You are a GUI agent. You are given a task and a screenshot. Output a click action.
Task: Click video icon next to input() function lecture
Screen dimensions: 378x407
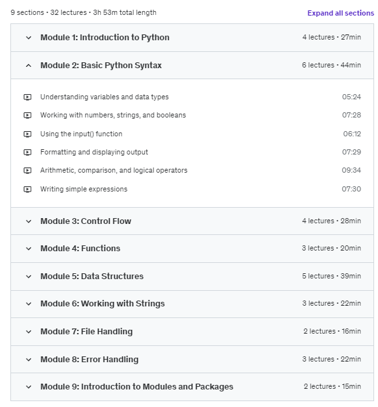(27, 134)
